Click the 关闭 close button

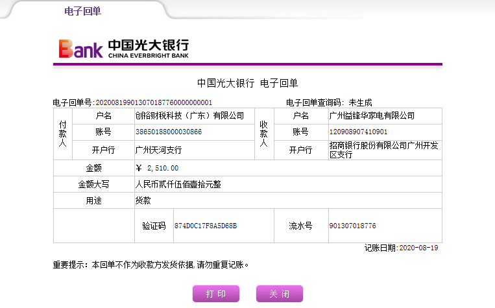tap(279, 294)
